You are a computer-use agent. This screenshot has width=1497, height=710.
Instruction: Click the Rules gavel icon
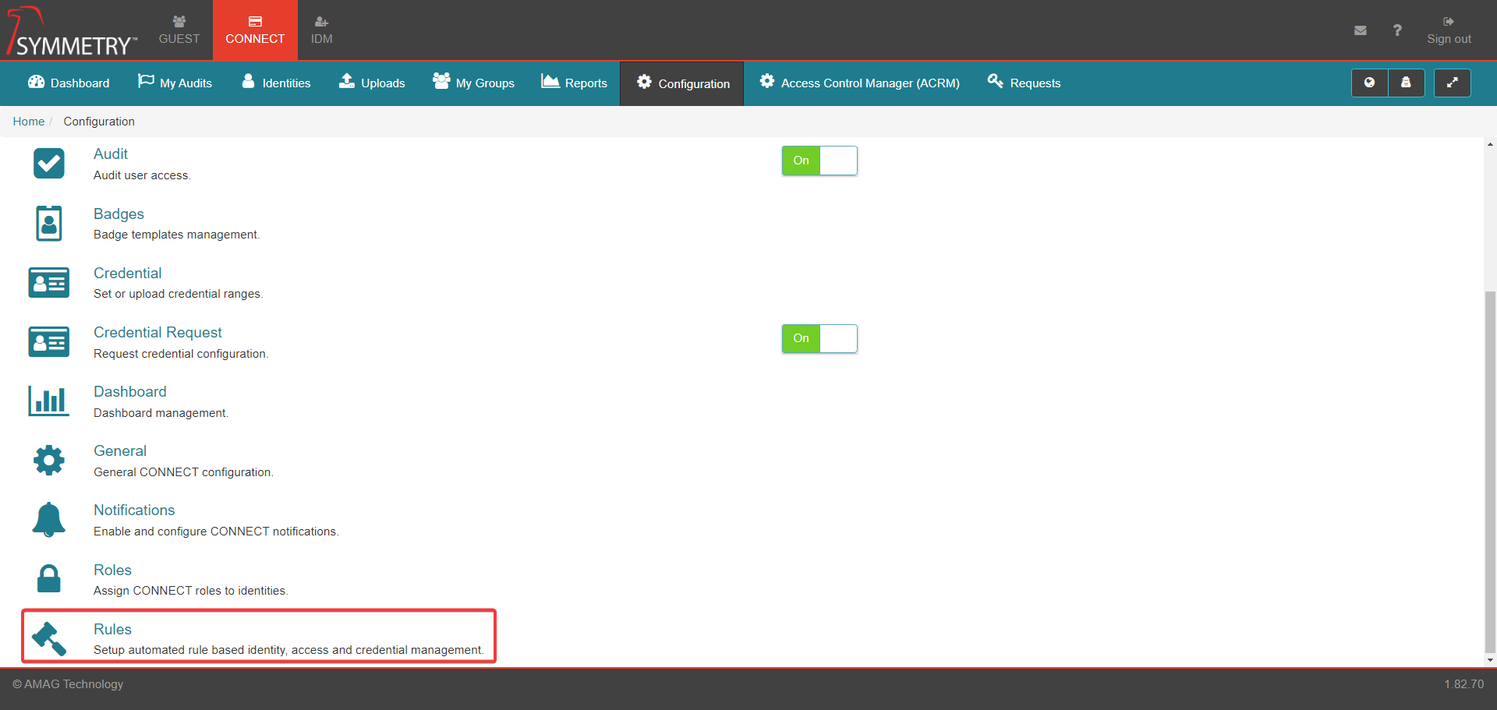pos(48,638)
